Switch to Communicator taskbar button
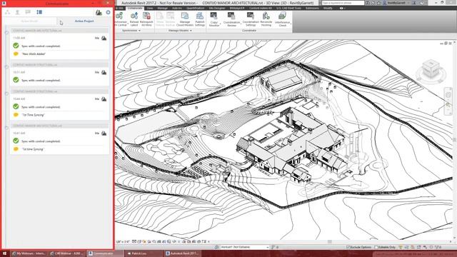 tap(105, 253)
